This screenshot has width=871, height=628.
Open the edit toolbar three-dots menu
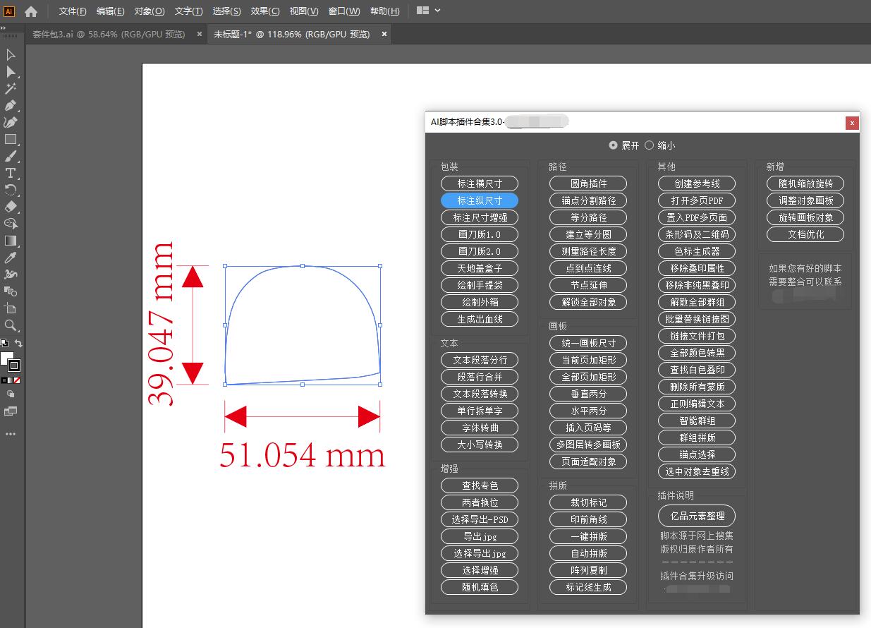11,434
